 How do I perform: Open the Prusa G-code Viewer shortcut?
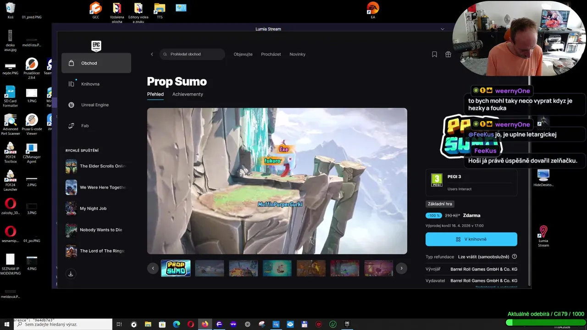pos(32,124)
